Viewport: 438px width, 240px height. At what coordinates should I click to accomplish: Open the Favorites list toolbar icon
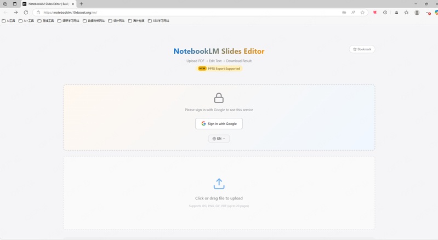(x=406, y=12)
